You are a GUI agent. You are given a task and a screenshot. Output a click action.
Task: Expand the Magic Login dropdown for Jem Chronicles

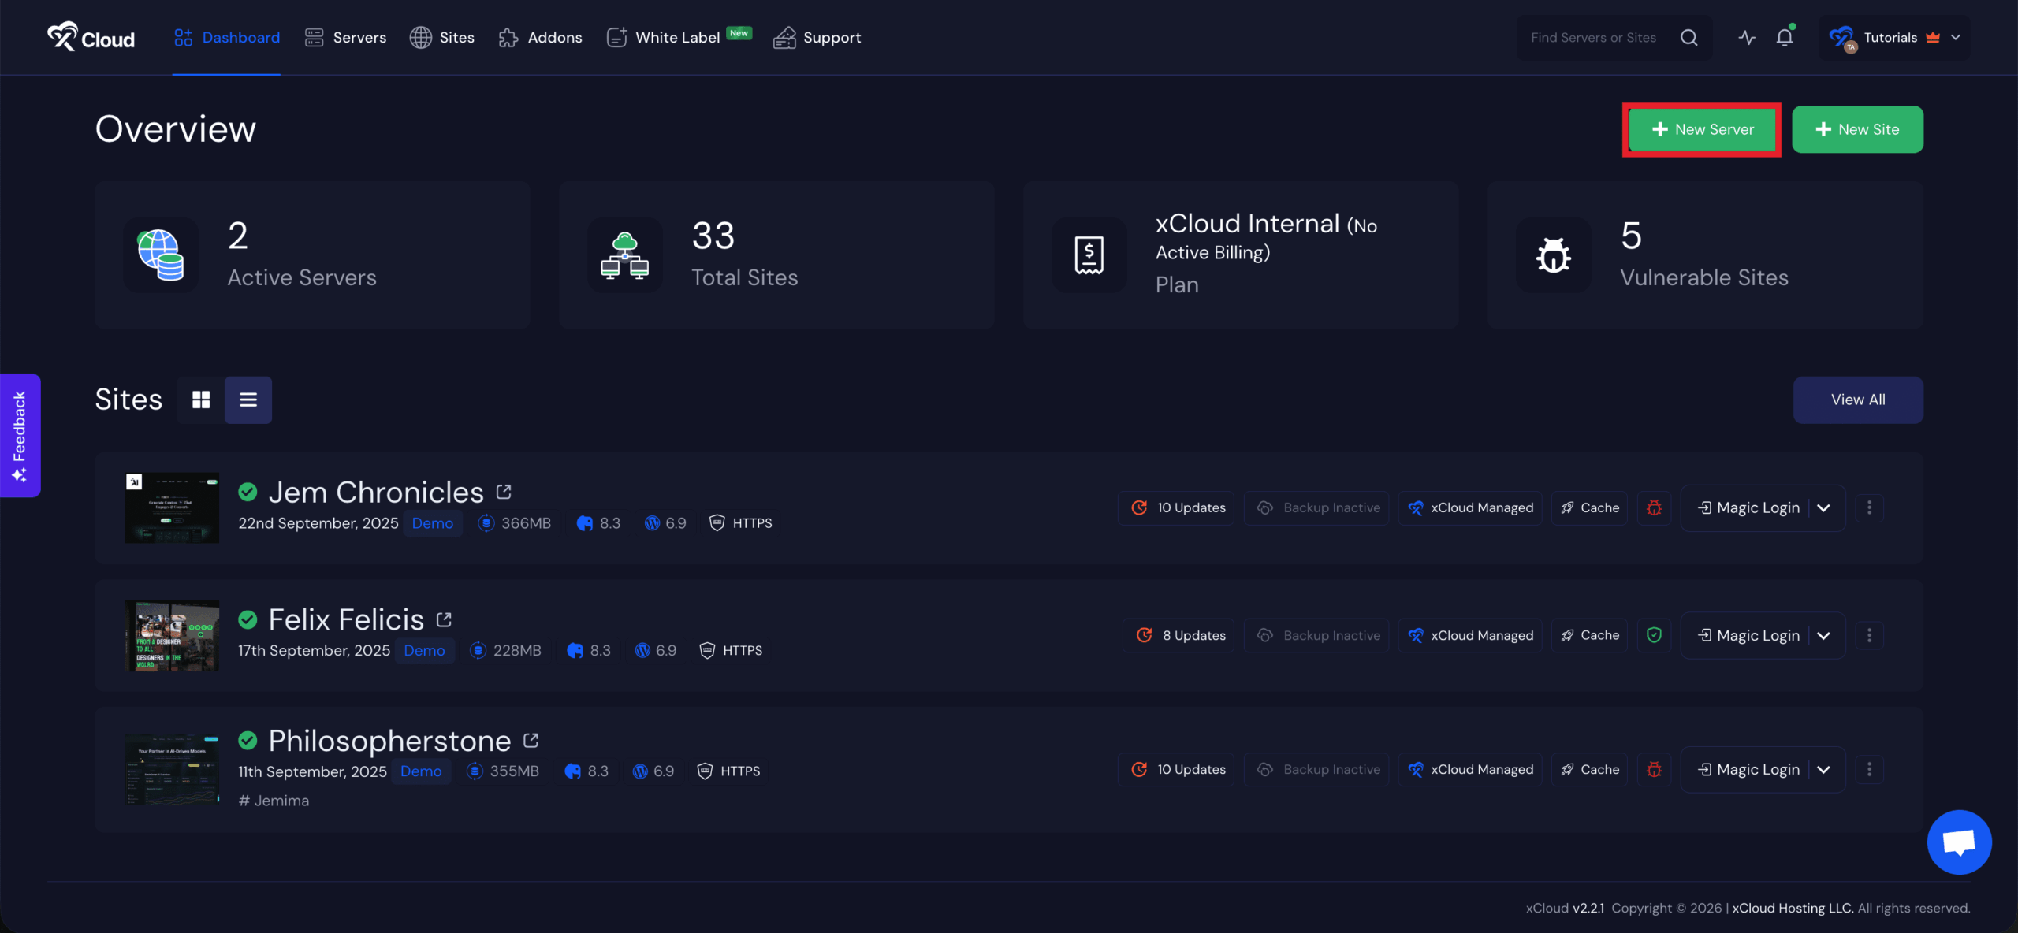(x=1823, y=507)
